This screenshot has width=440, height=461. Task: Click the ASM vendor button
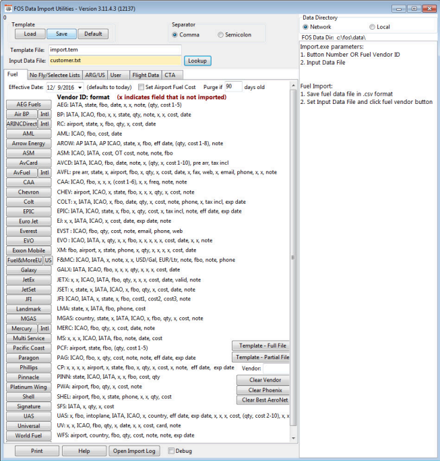(29, 153)
